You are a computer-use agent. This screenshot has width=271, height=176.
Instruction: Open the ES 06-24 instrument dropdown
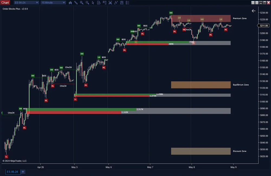coord(26,2)
